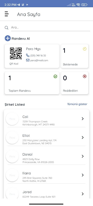The height and width of the screenshot is (206, 93).
Task: Expand the Danial company chevron
Action: pos(83,156)
